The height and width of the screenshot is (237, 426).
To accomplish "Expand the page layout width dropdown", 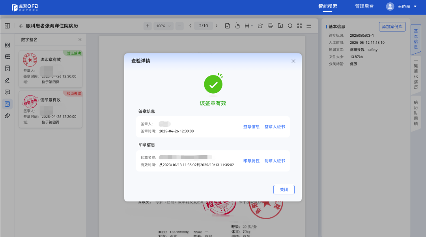I will click(248, 26).
